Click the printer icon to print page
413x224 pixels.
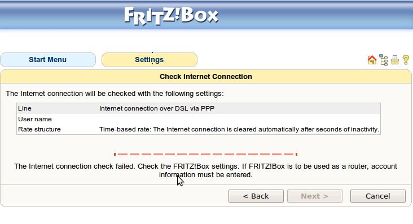395,60
